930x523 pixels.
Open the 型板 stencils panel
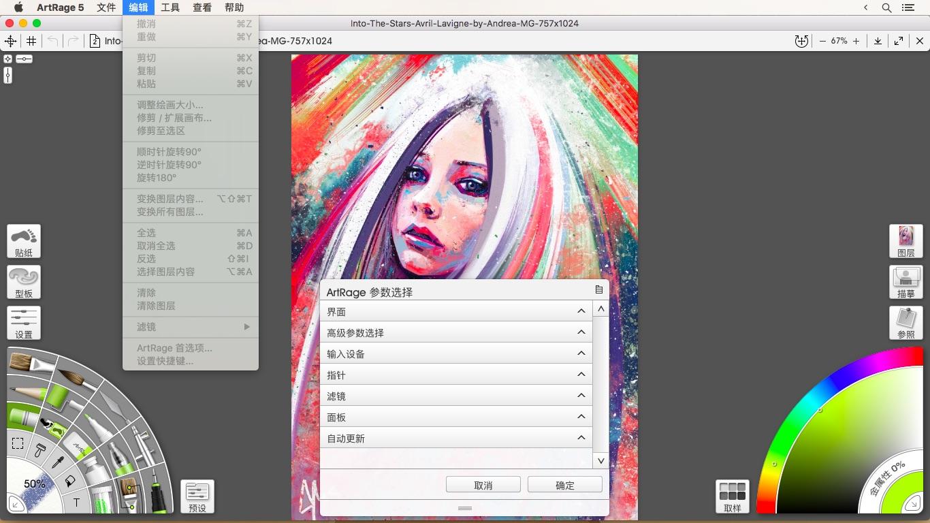tap(24, 282)
